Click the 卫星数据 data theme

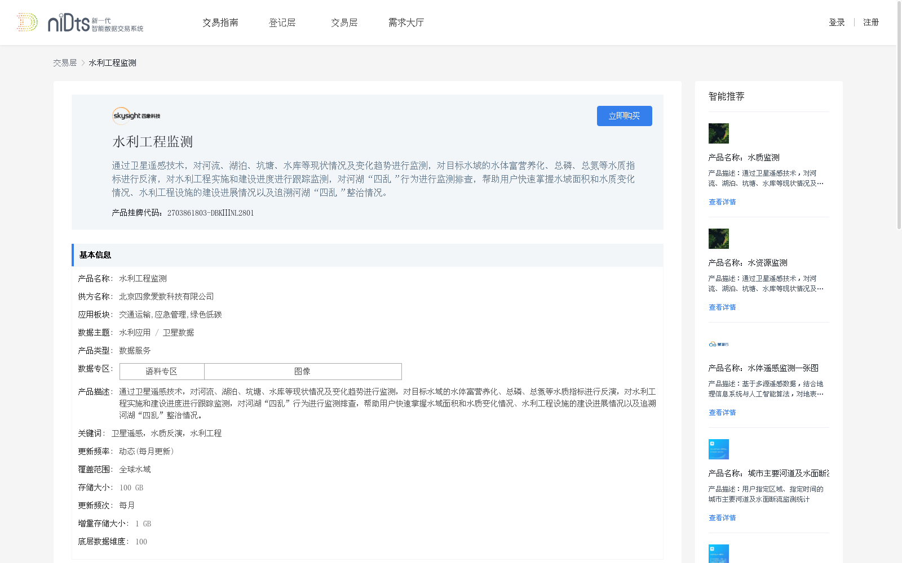[178, 333]
